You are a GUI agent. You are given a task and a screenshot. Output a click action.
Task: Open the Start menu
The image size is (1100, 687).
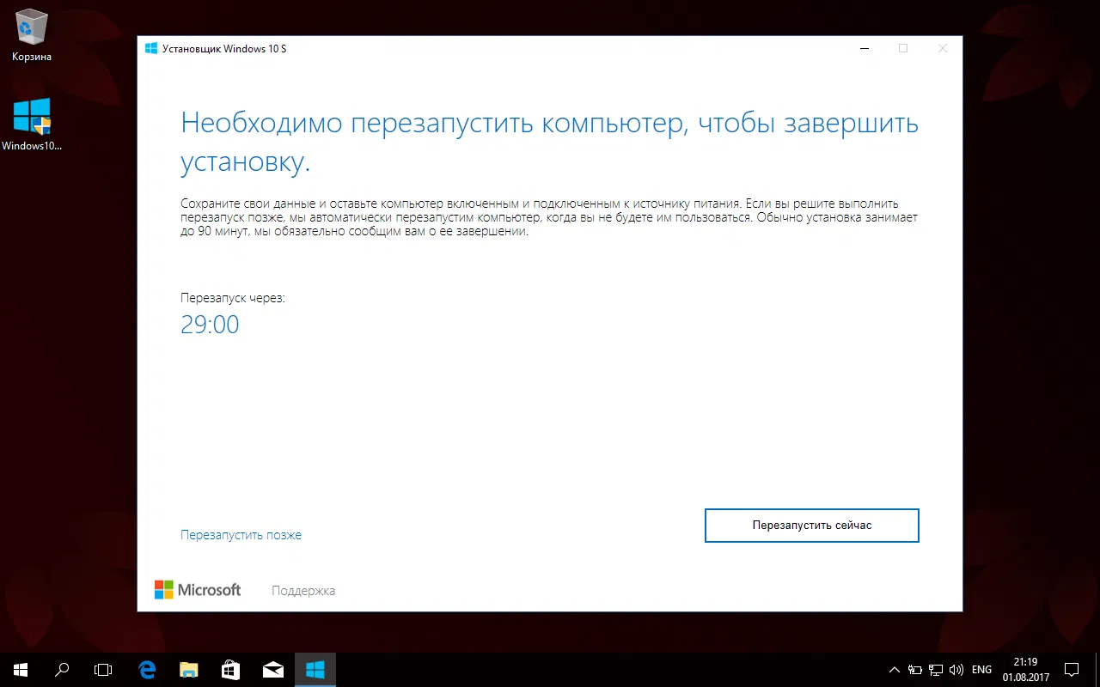point(20,669)
